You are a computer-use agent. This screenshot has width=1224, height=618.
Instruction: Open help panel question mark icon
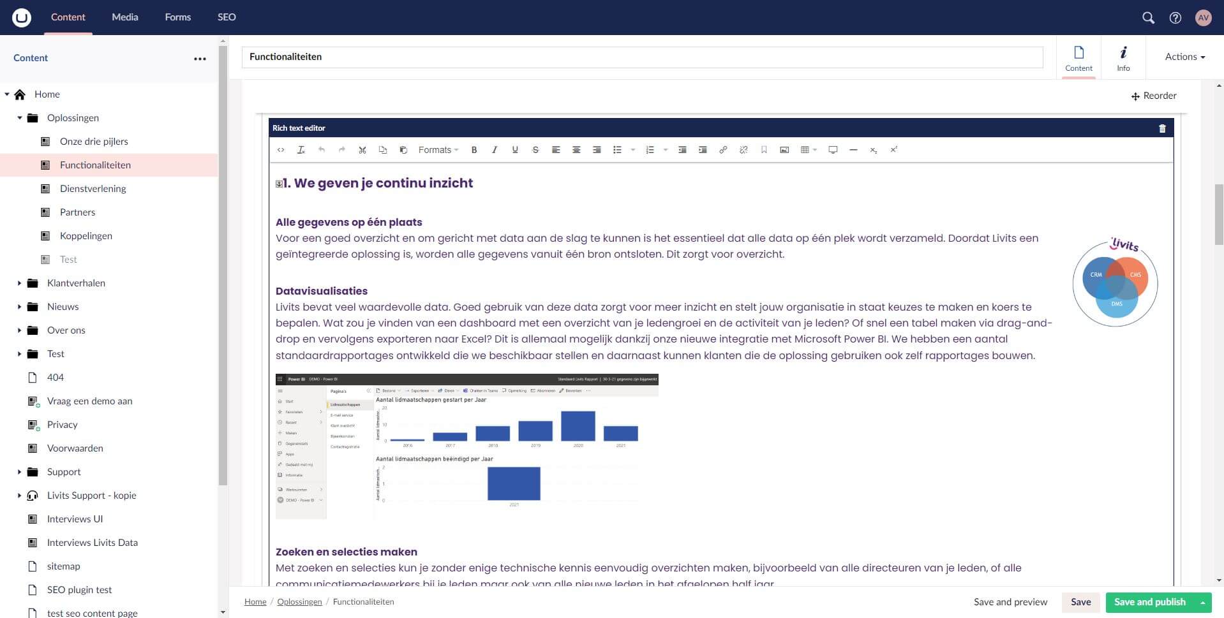(1175, 18)
